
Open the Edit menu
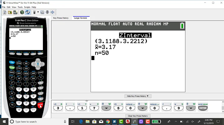pos(9,7)
